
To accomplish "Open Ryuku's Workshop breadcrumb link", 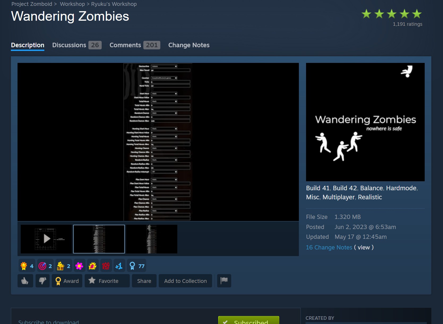I will [x=114, y=4].
